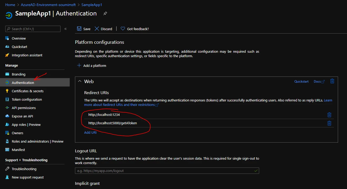The image size is (347, 189).
Task: Click the New support request person icon
Action: click(x=7, y=177)
